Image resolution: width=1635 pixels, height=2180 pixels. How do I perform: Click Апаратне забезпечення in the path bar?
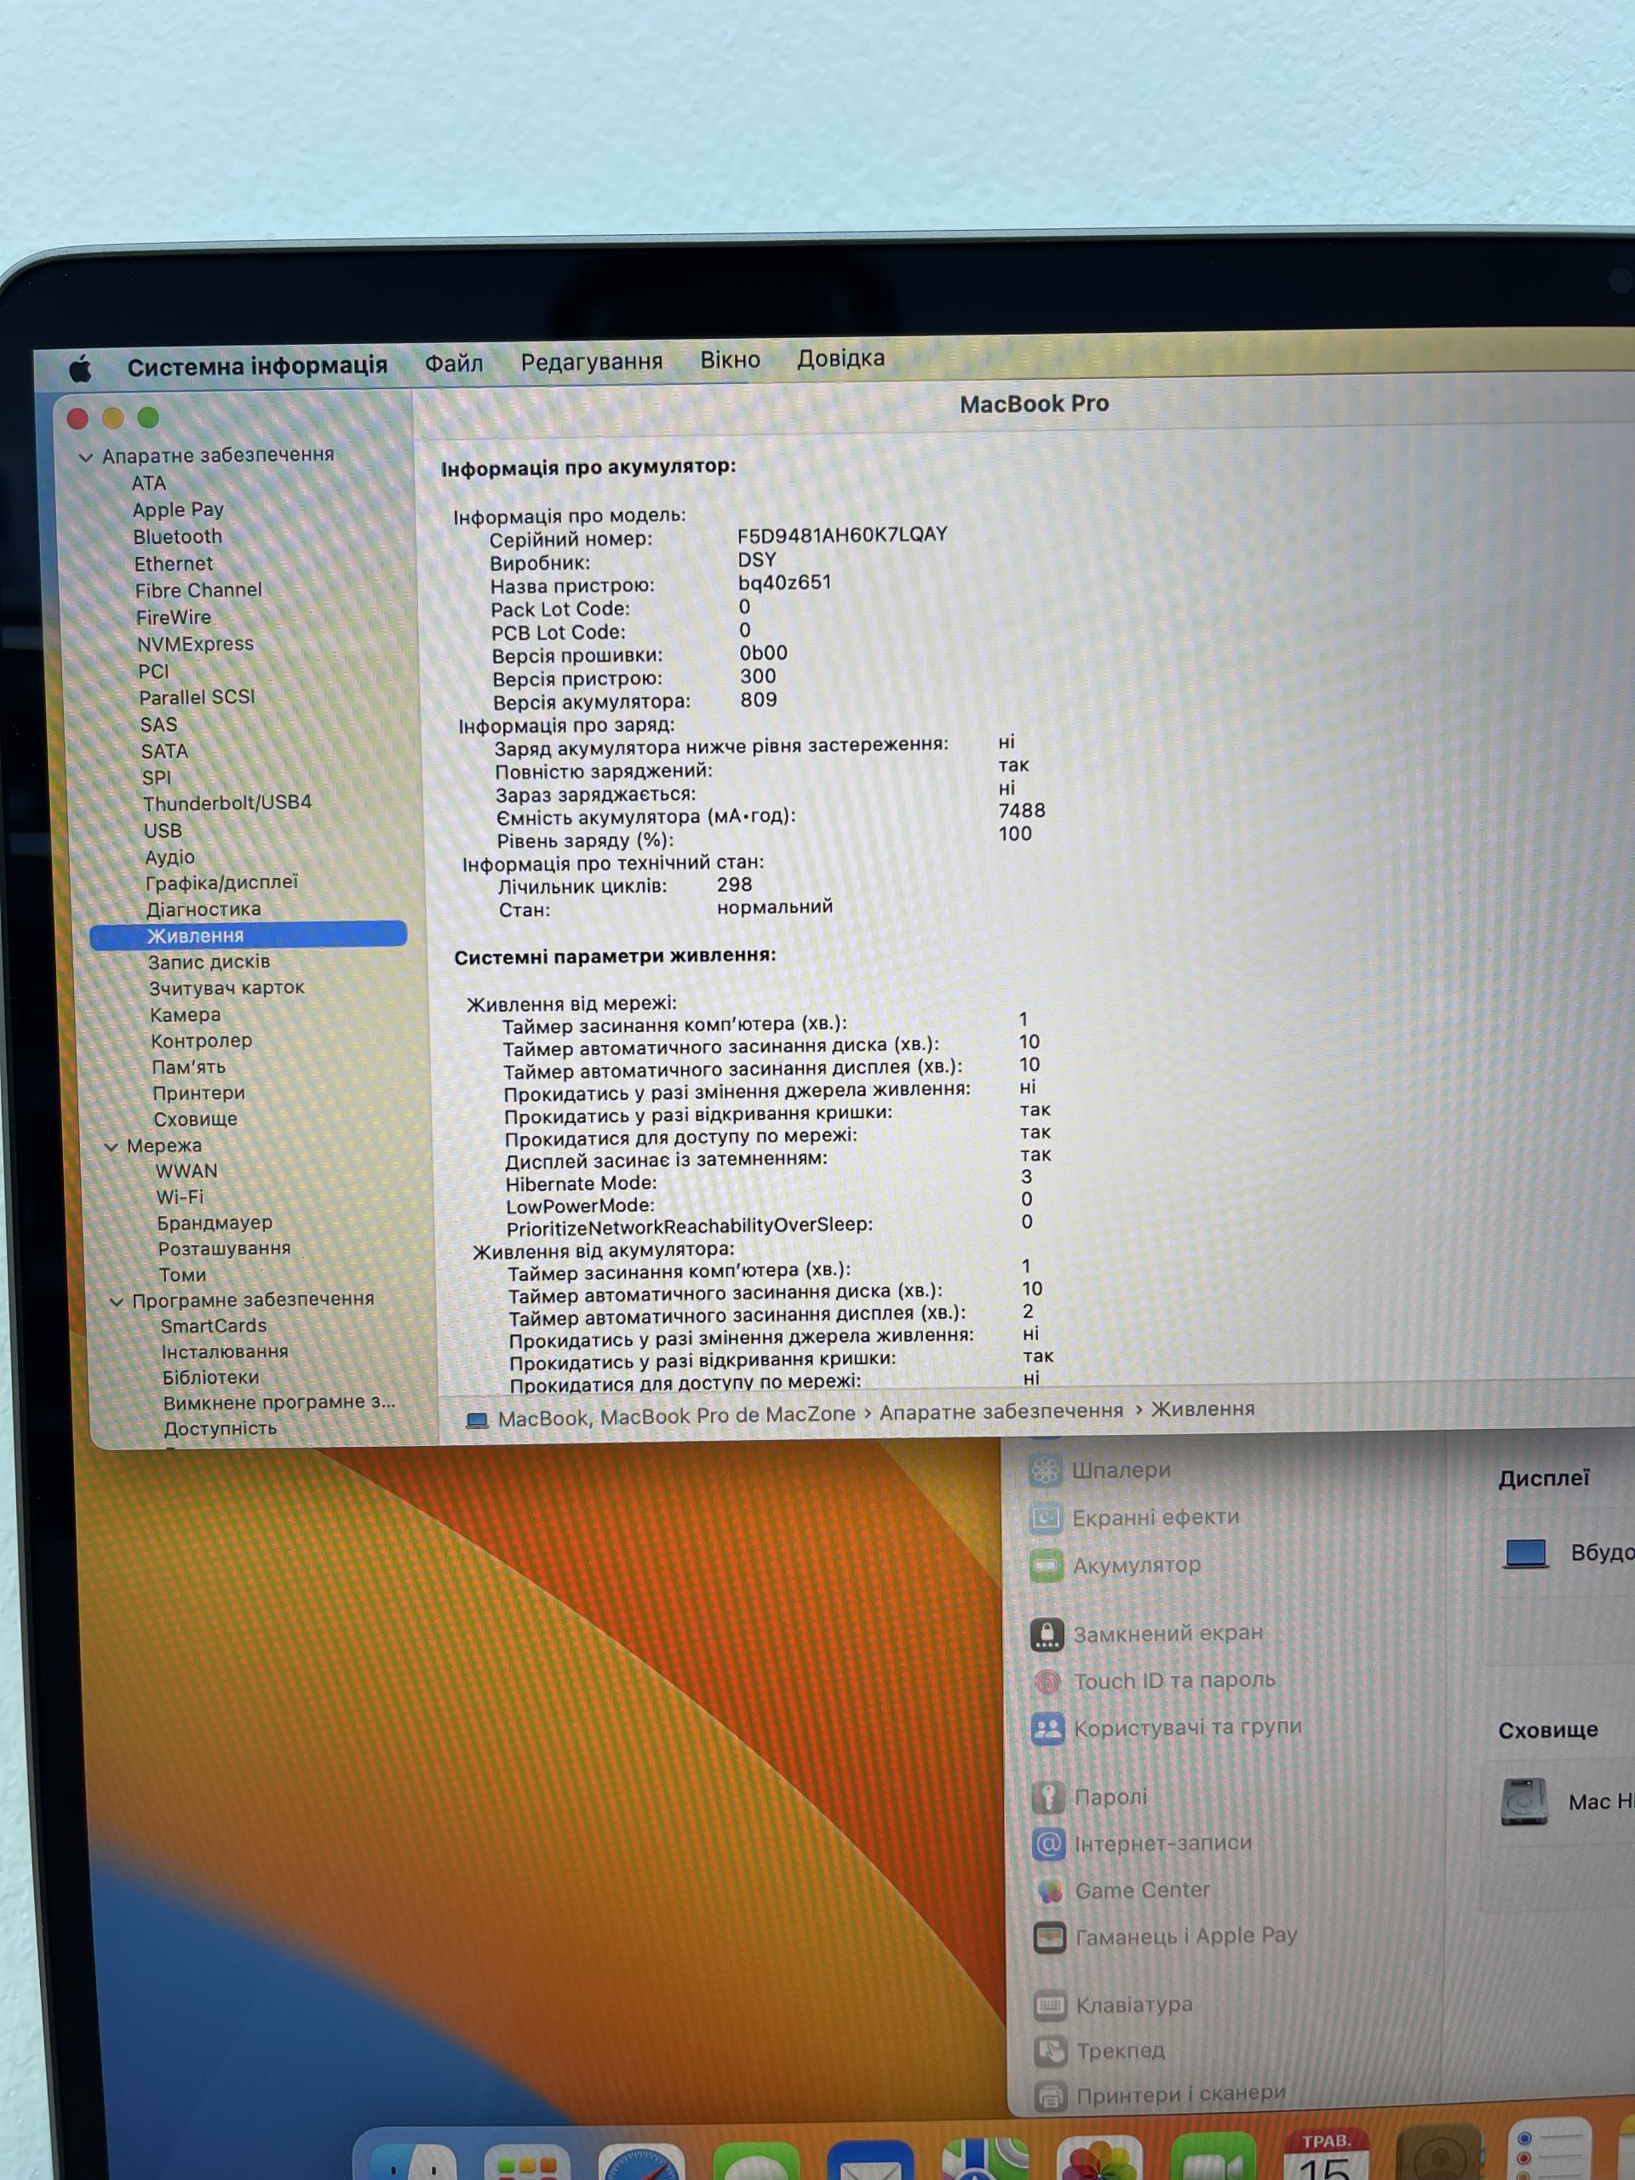[x=1001, y=1411]
